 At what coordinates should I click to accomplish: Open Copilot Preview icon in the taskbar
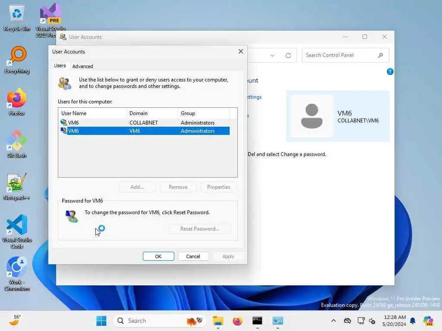click(428, 321)
